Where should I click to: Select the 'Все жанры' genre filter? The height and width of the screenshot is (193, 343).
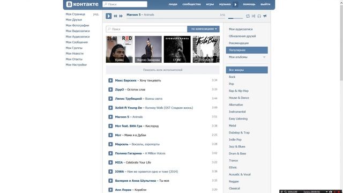pyautogui.click(x=247, y=70)
